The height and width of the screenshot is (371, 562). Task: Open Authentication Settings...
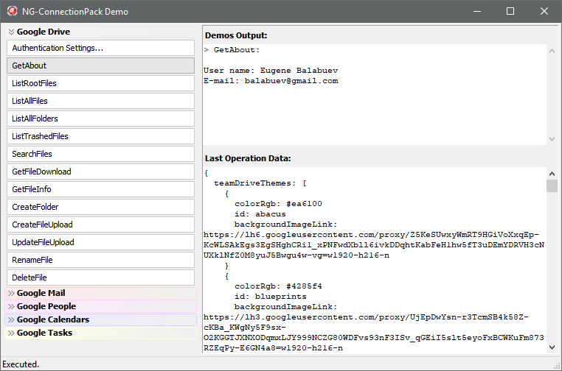click(101, 48)
